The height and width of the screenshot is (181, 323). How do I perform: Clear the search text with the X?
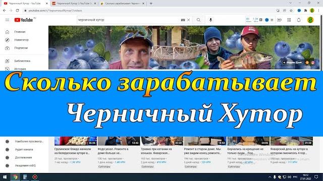188,20
